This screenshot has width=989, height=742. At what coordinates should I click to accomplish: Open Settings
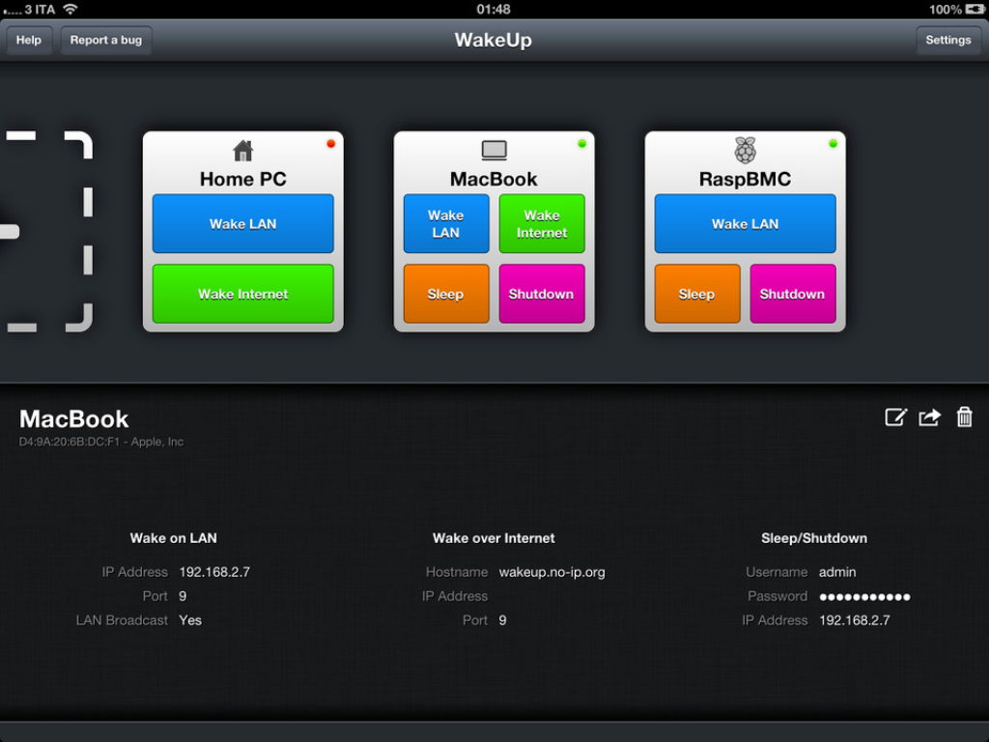click(948, 41)
